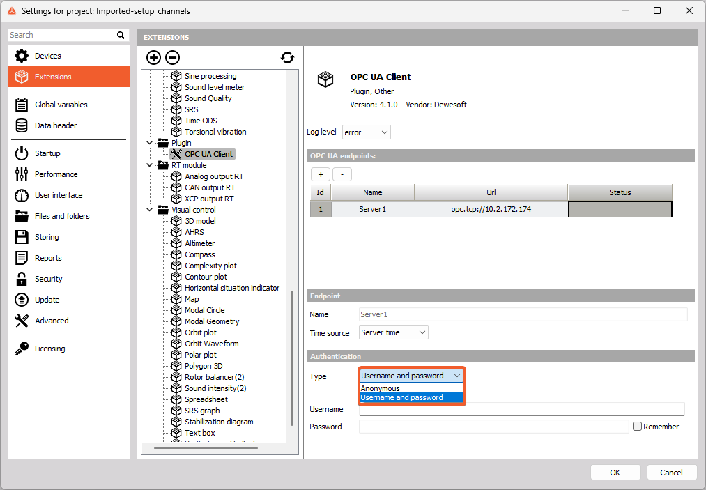Select the Server1 table cell
This screenshot has height=490, width=706.
[x=372, y=209]
